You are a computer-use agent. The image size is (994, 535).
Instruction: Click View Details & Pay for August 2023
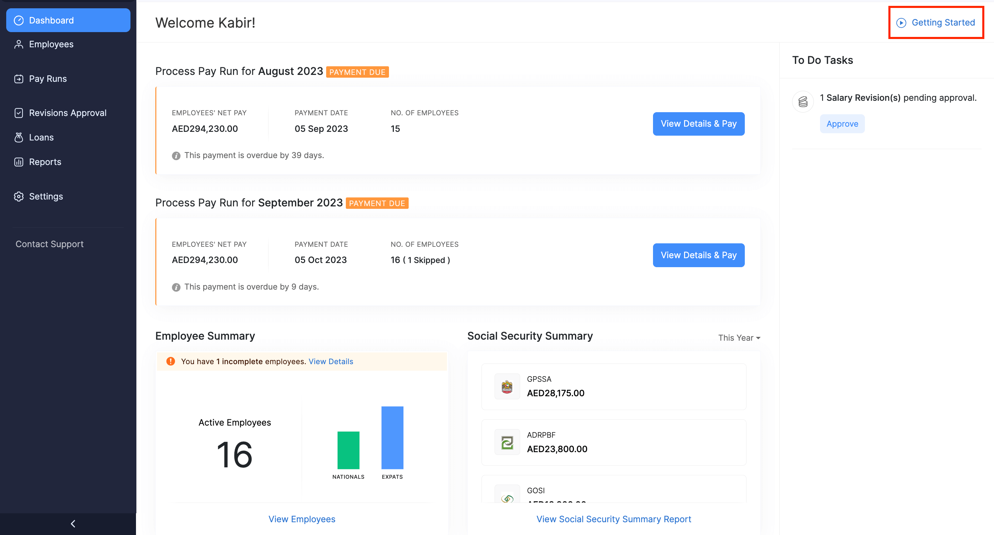[x=698, y=124]
